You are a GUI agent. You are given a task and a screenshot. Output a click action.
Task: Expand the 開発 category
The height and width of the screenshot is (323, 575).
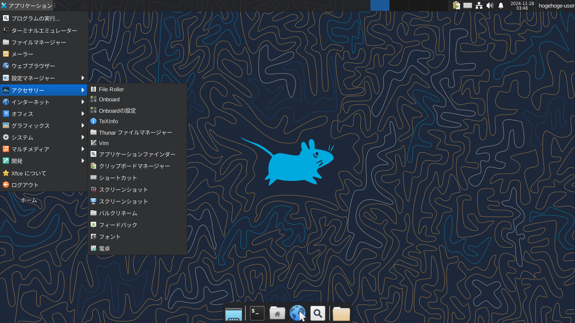[x=44, y=161]
